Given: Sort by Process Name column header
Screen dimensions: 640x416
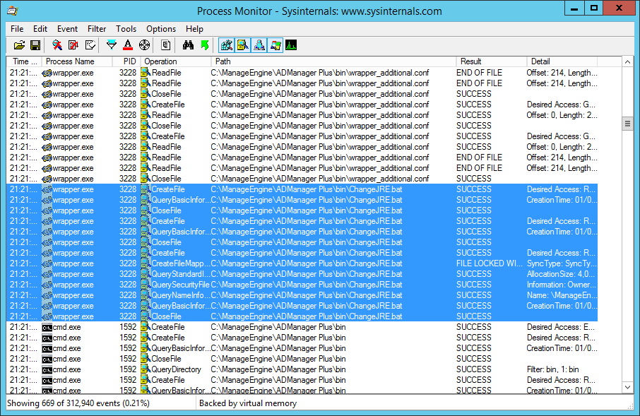Looking at the screenshot, I should pyautogui.click(x=77, y=61).
